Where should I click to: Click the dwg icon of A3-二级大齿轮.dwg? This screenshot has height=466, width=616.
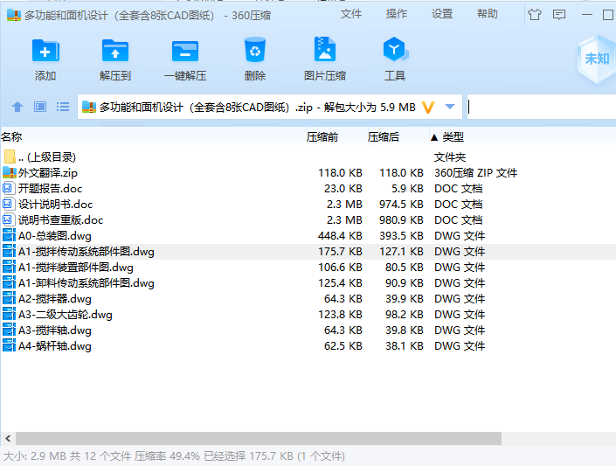pyautogui.click(x=9, y=314)
